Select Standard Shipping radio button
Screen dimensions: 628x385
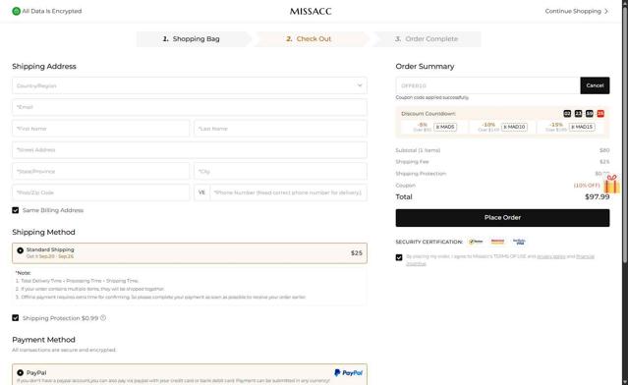click(x=20, y=250)
